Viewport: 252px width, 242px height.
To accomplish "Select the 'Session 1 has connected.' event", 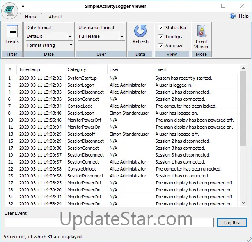I will pyautogui.click(x=180, y=162).
